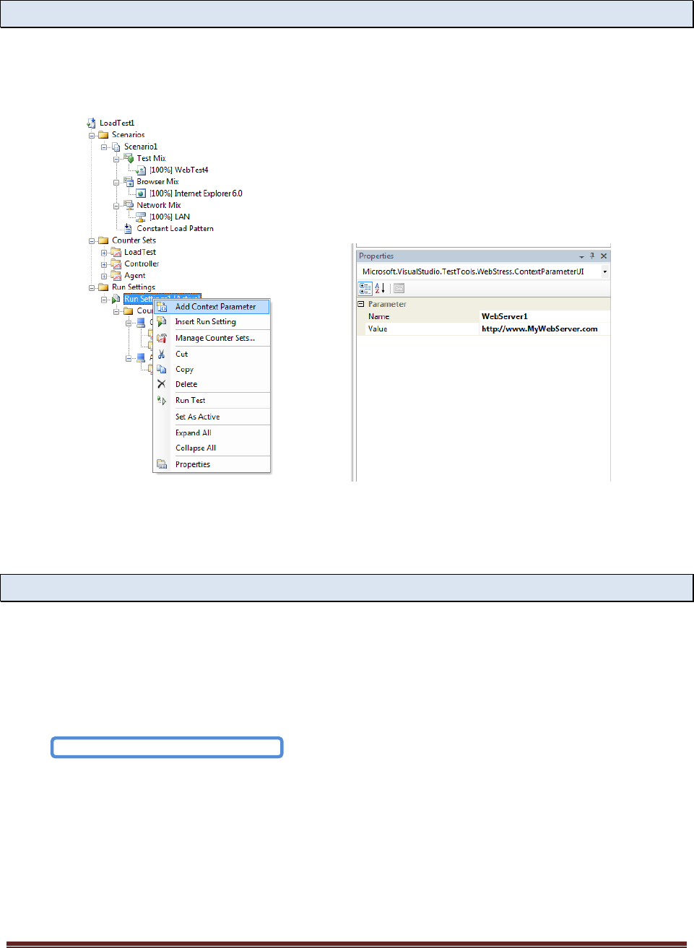
Task: Click the Constant Load Pattern icon
Action: 129,228
